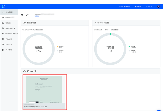Screen dimensions: 163x111
Task: Click the lines icon for プラン変更
Action: 3,39
